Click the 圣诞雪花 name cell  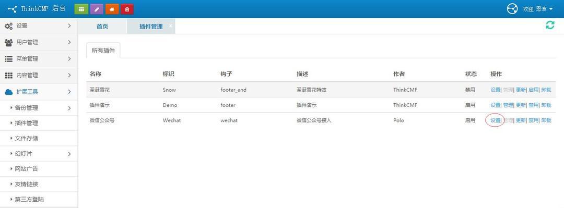click(99, 90)
